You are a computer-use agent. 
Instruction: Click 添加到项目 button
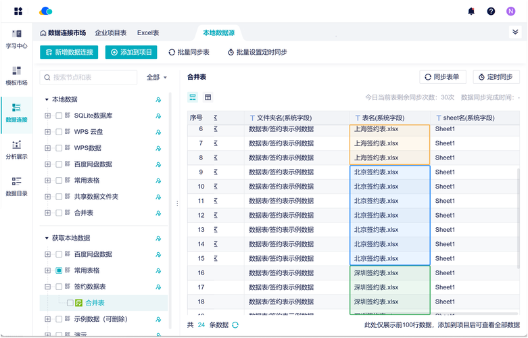click(131, 52)
